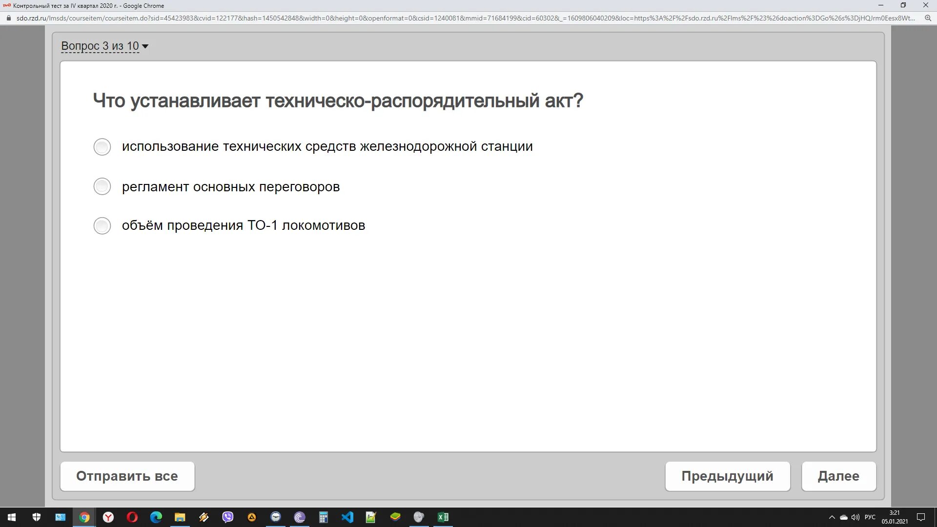This screenshot has height=527, width=937.
Task: Open OneDrive cloud icon in tray
Action: pyautogui.click(x=844, y=517)
